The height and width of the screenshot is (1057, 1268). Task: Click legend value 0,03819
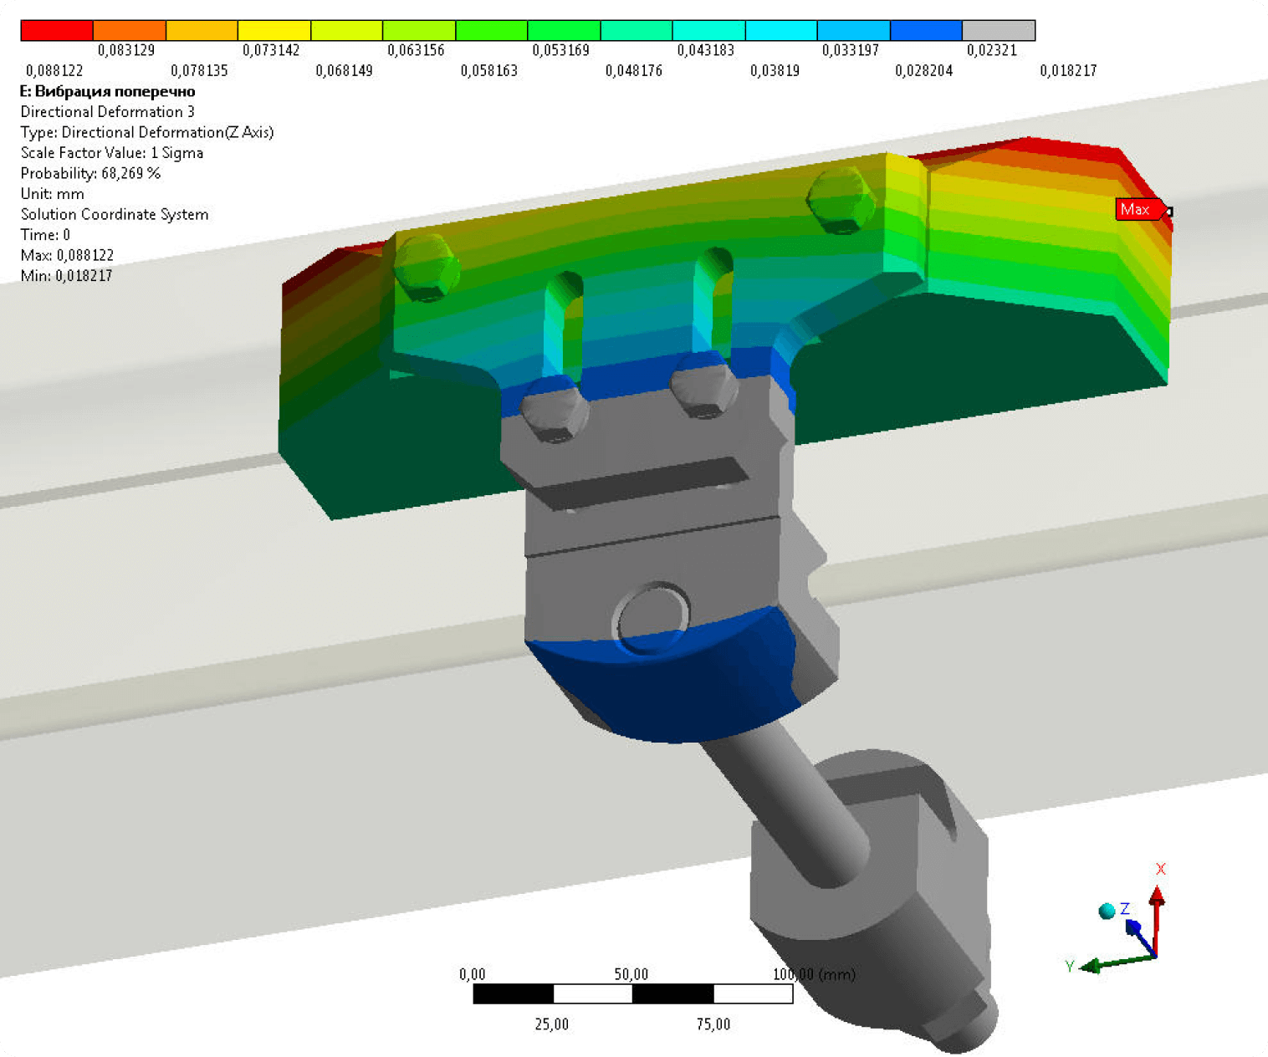click(775, 71)
